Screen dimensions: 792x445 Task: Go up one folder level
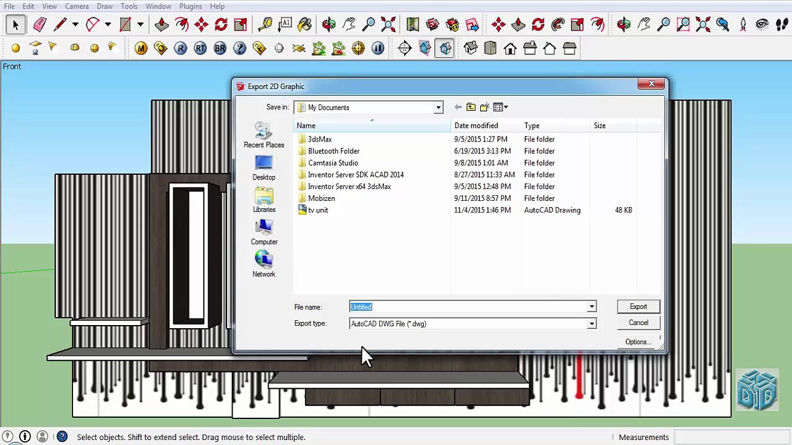click(471, 108)
